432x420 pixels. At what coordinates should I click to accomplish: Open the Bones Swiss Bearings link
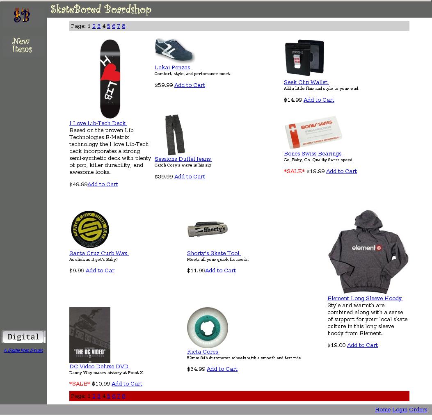tap(313, 154)
